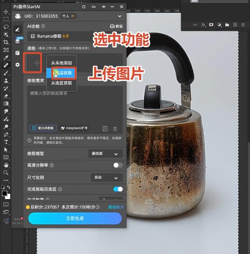Select the Pen tool
Viewport: 250px width, 254px height.
pos(6,134)
